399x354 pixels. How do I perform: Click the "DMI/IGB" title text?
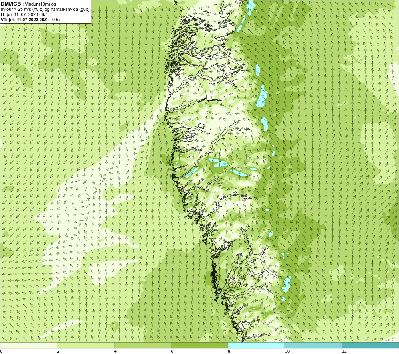11,4
